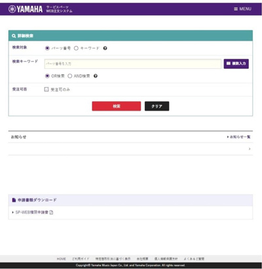Tick the 受注可のみ checkbox

pos(47,89)
